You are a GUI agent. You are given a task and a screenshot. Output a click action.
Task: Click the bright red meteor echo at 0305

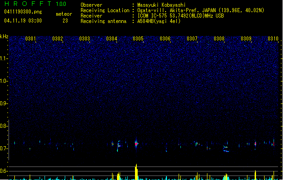tap(136, 144)
